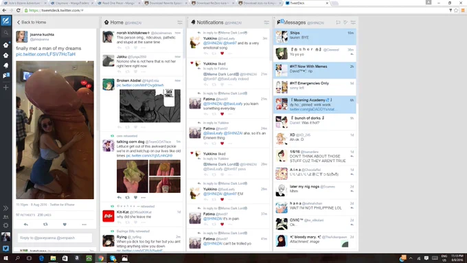Reply to joanna kuchta's tweet via arrow icon
467x263 pixels.
tap(26, 225)
